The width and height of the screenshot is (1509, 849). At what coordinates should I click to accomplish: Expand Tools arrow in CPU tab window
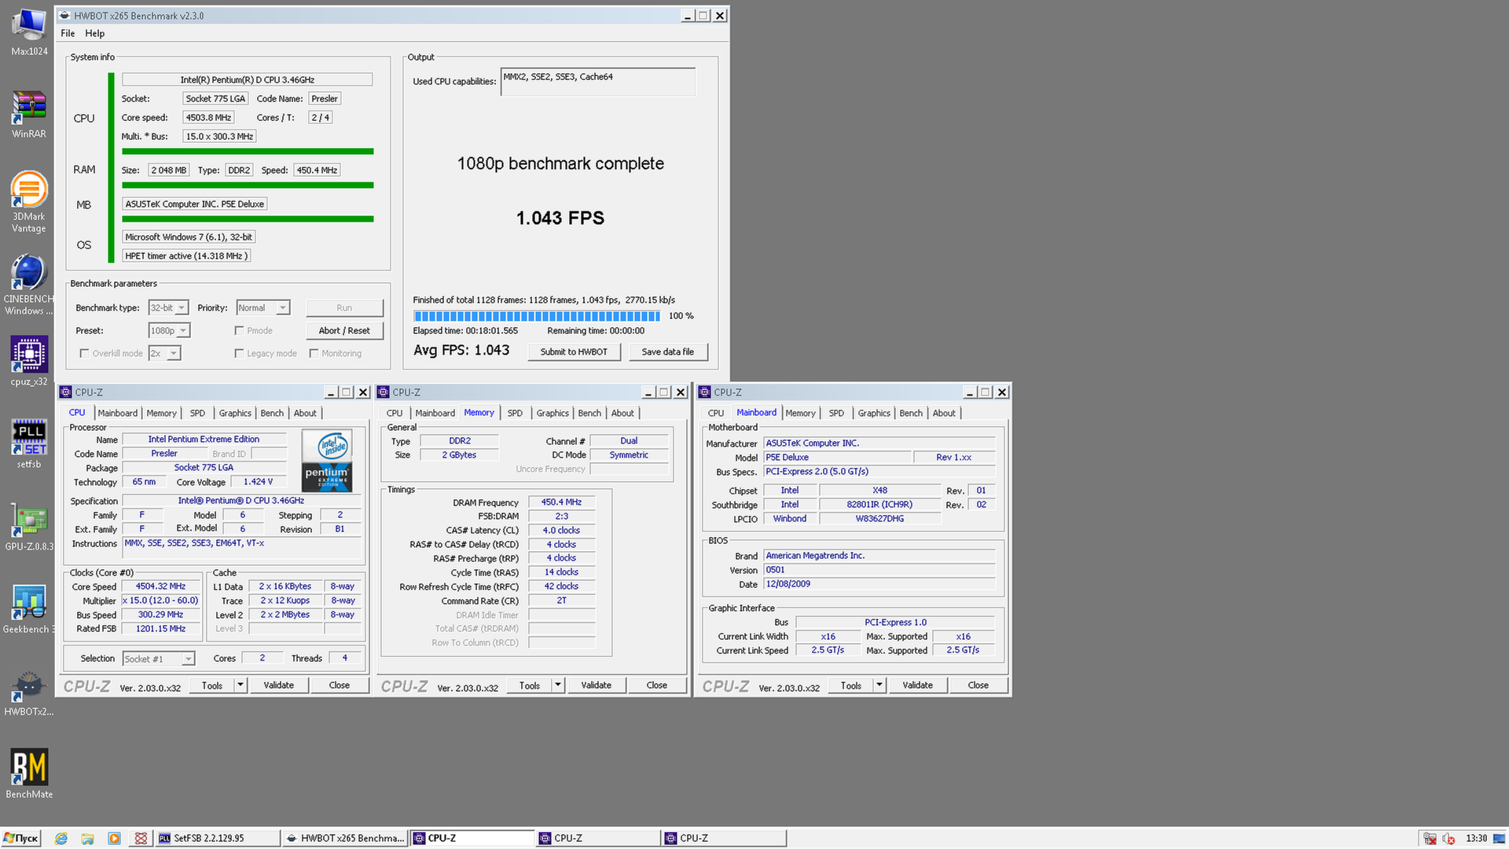pyautogui.click(x=240, y=685)
